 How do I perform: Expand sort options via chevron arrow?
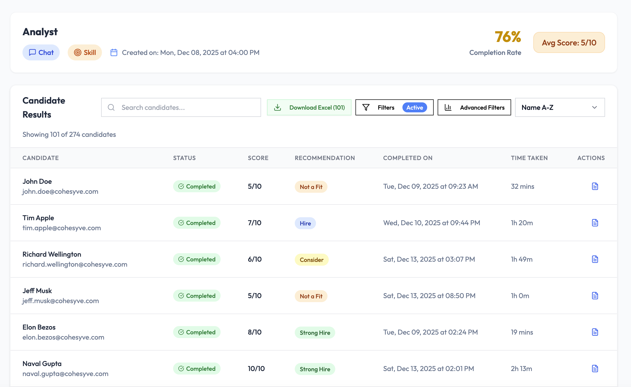pyautogui.click(x=594, y=108)
